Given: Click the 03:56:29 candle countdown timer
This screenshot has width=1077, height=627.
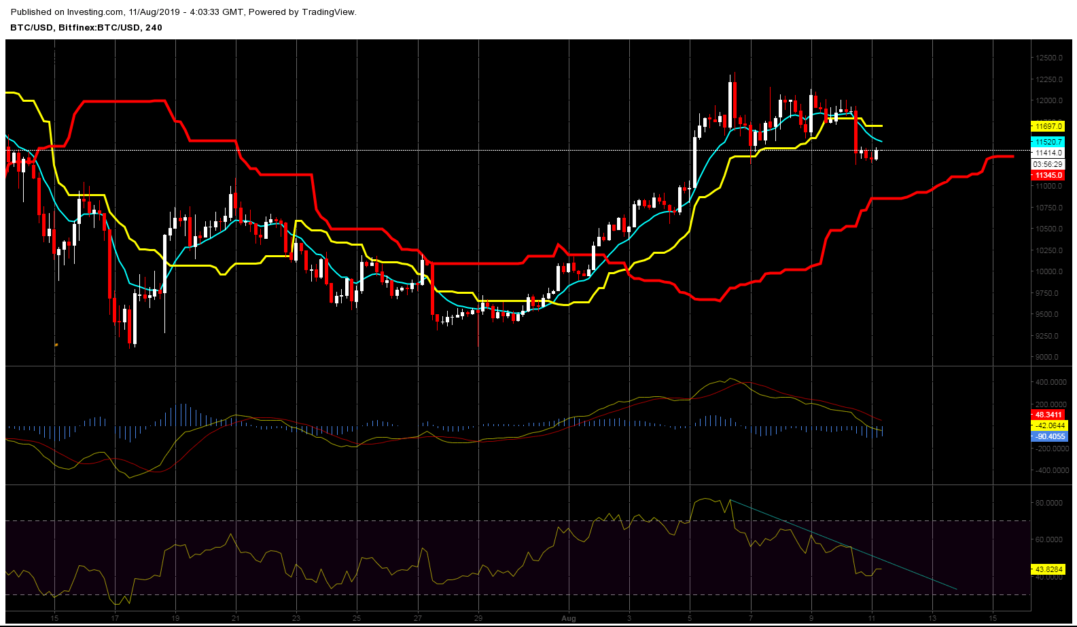Looking at the screenshot, I should [x=1048, y=165].
